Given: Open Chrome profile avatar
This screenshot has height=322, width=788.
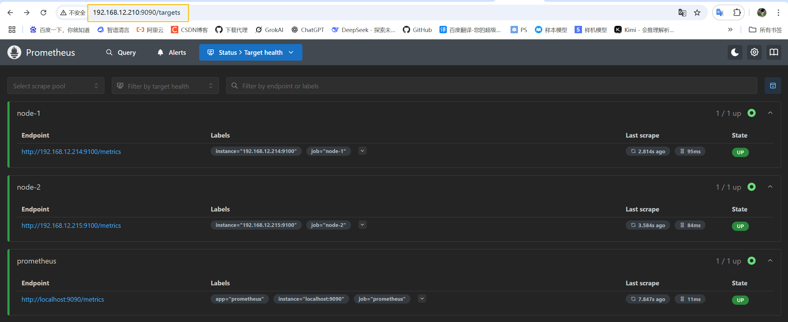Looking at the screenshot, I should tap(762, 13).
